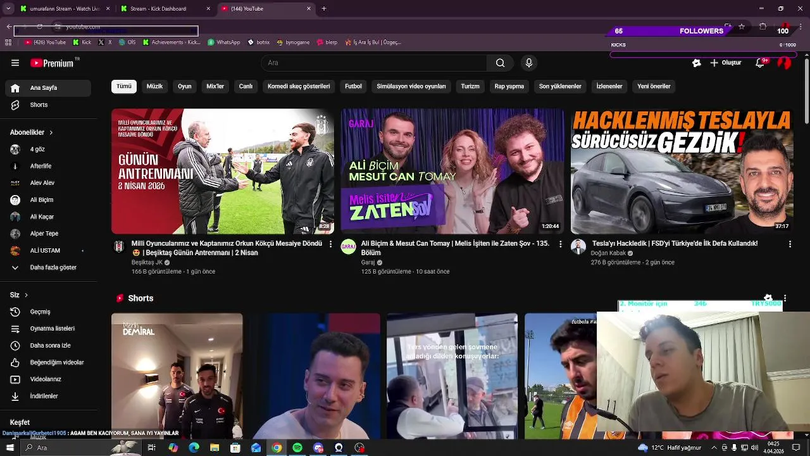Viewport: 810px width, 456px height.
Task: Open the Ali Biçim channel subscription
Action: tap(48, 200)
